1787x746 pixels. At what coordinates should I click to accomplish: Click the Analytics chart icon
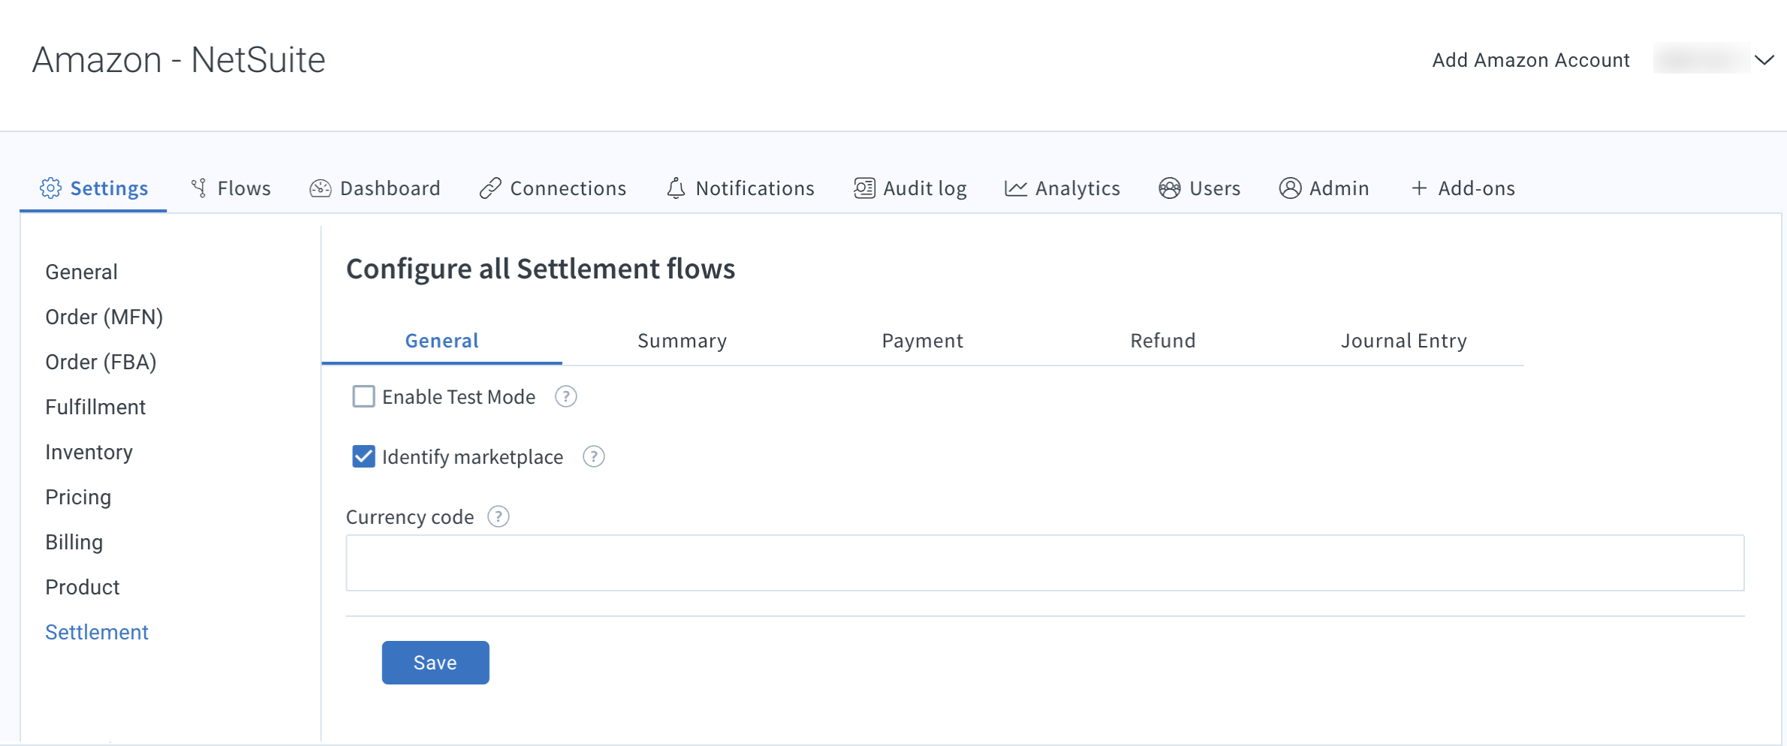(1016, 188)
